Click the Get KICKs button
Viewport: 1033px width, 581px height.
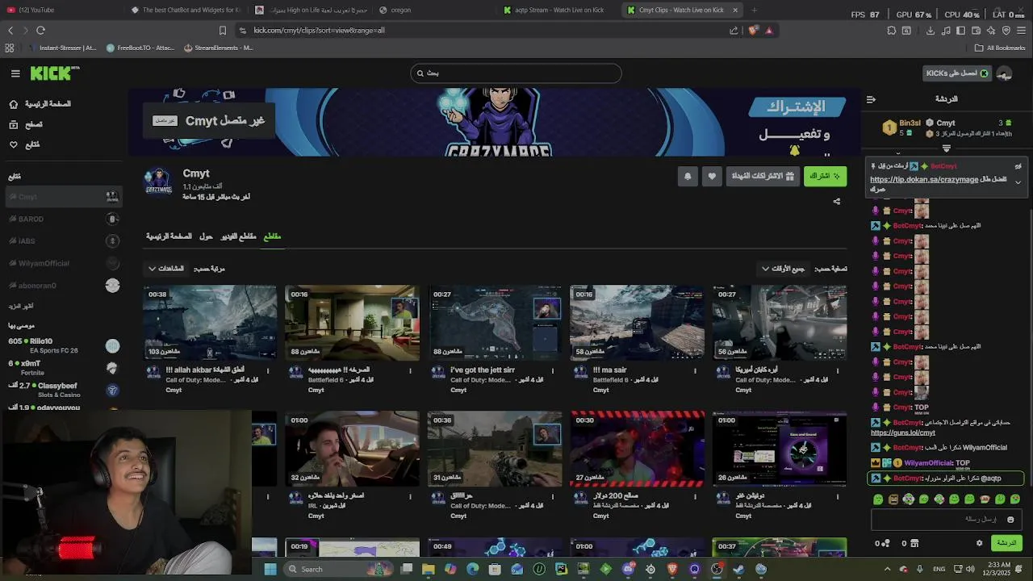[x=957, y=73]
